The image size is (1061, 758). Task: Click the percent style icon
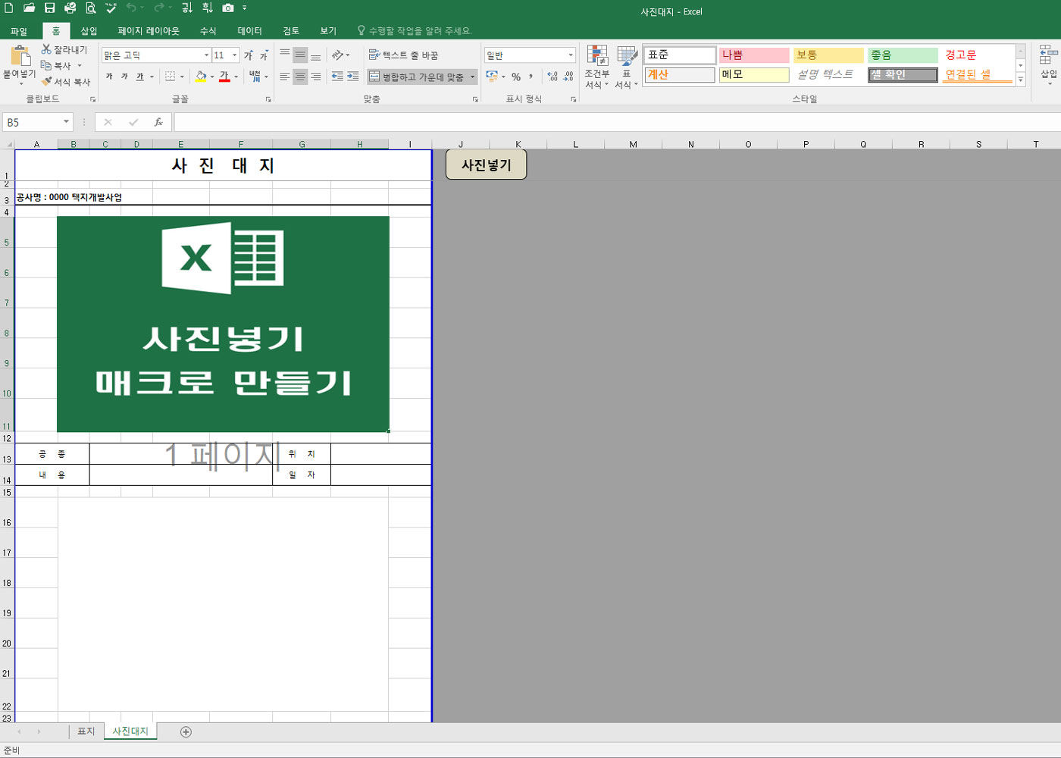pyautogui.click(x=516, y=77)
